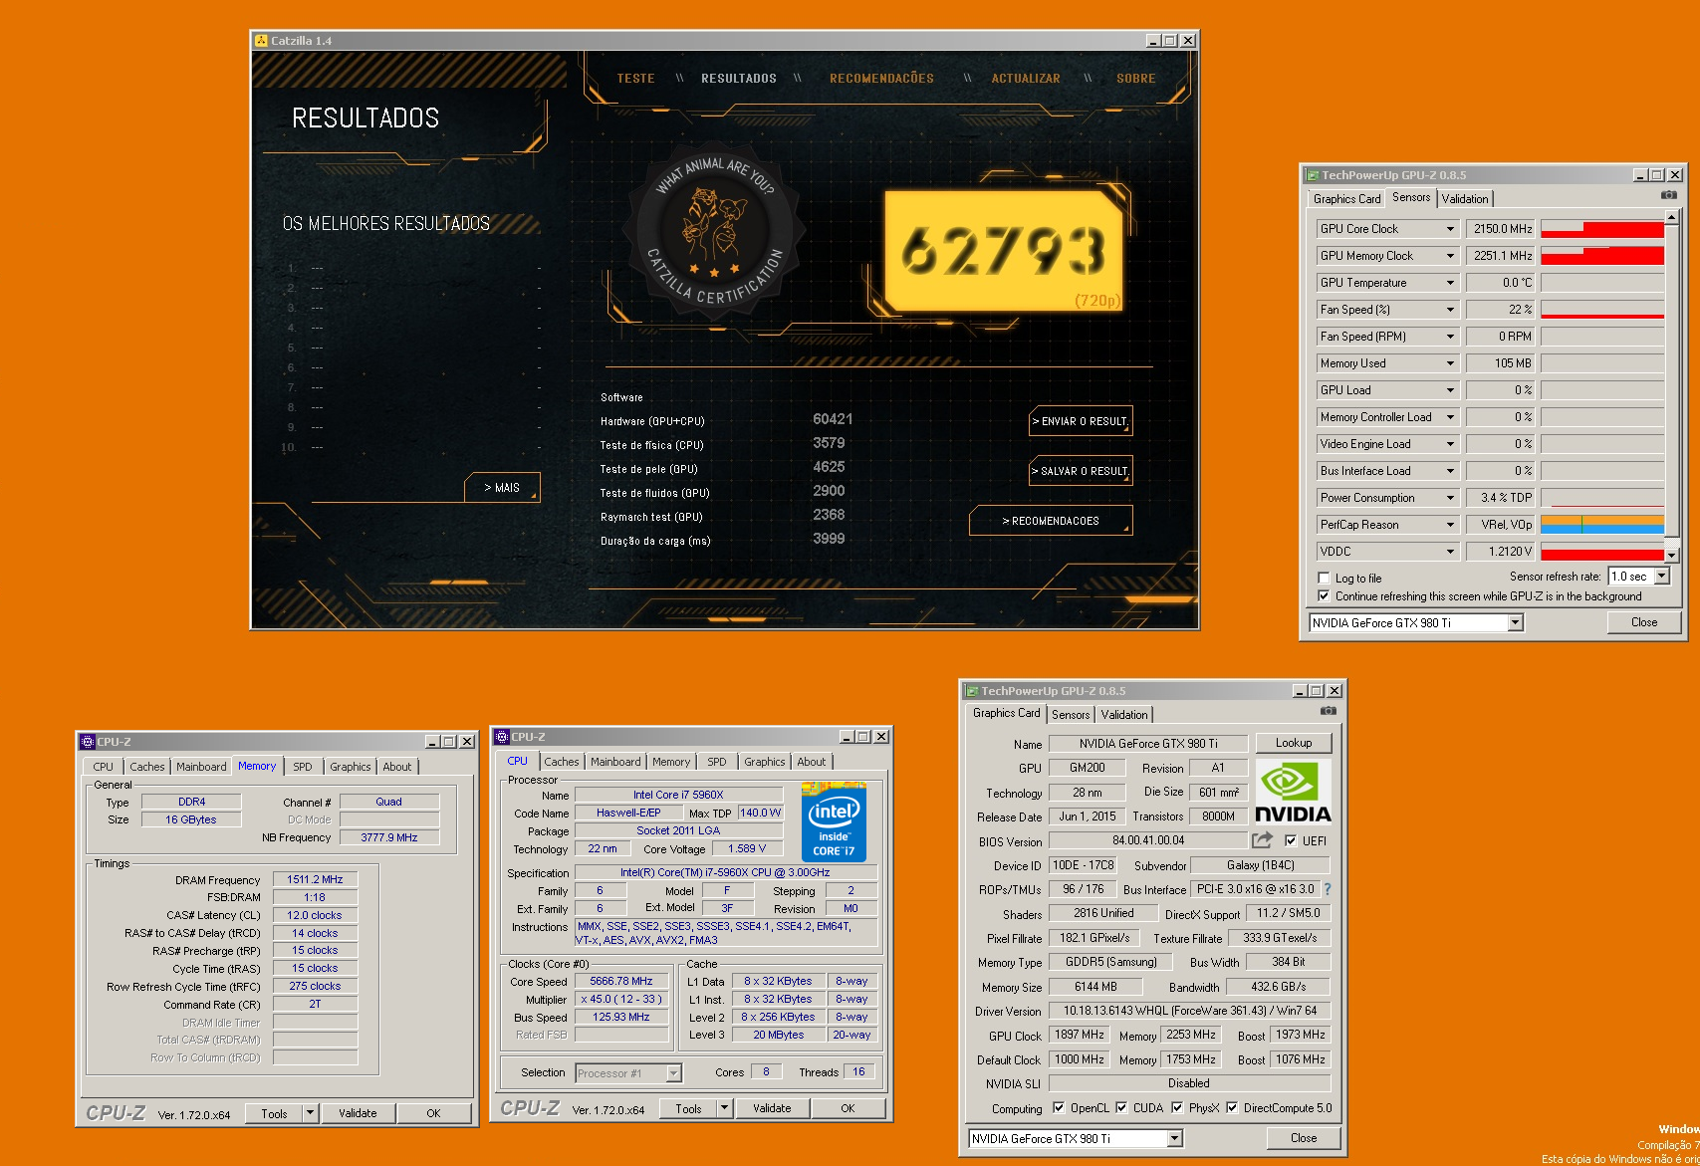Click the Catzilla 1.4 title bar icon

(x=261, y=41)
